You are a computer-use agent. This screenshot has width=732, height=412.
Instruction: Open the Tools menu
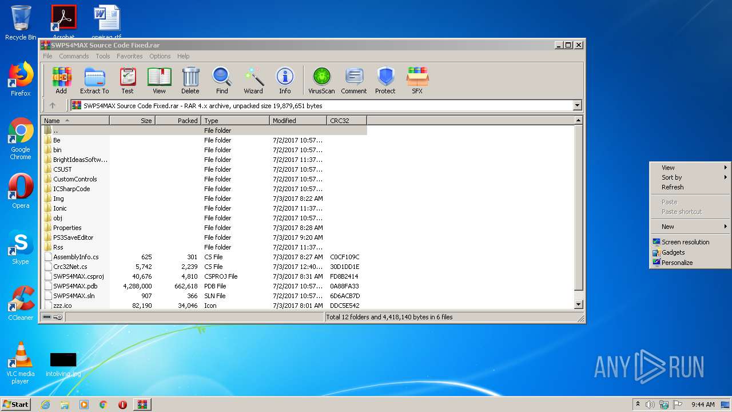(x=103, y=56)
